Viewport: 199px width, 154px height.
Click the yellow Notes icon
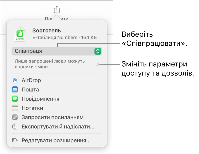pos(15,108)
